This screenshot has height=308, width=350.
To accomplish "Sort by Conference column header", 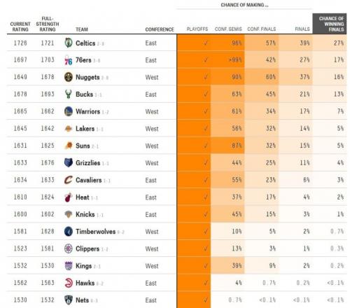I will tap(160, 29).
